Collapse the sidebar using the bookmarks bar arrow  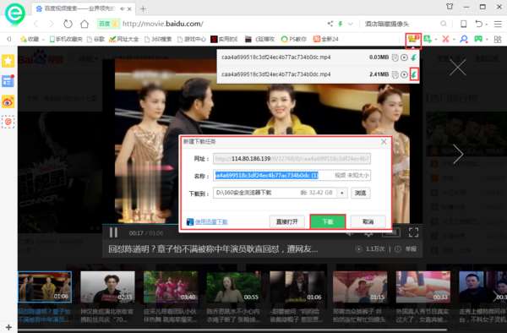tap(9, 39)
